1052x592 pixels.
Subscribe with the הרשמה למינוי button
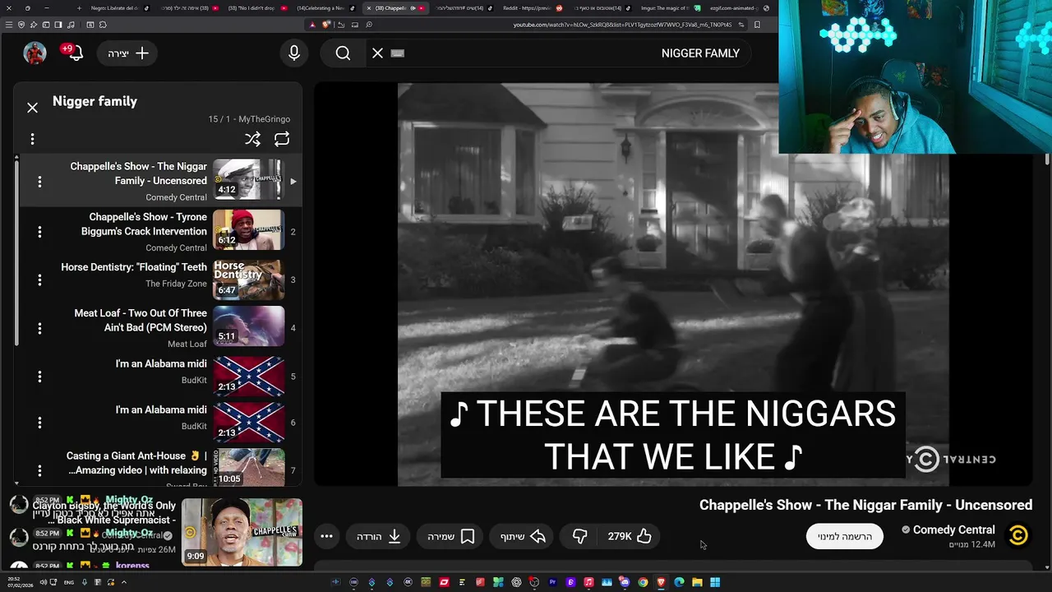[844, 536]
